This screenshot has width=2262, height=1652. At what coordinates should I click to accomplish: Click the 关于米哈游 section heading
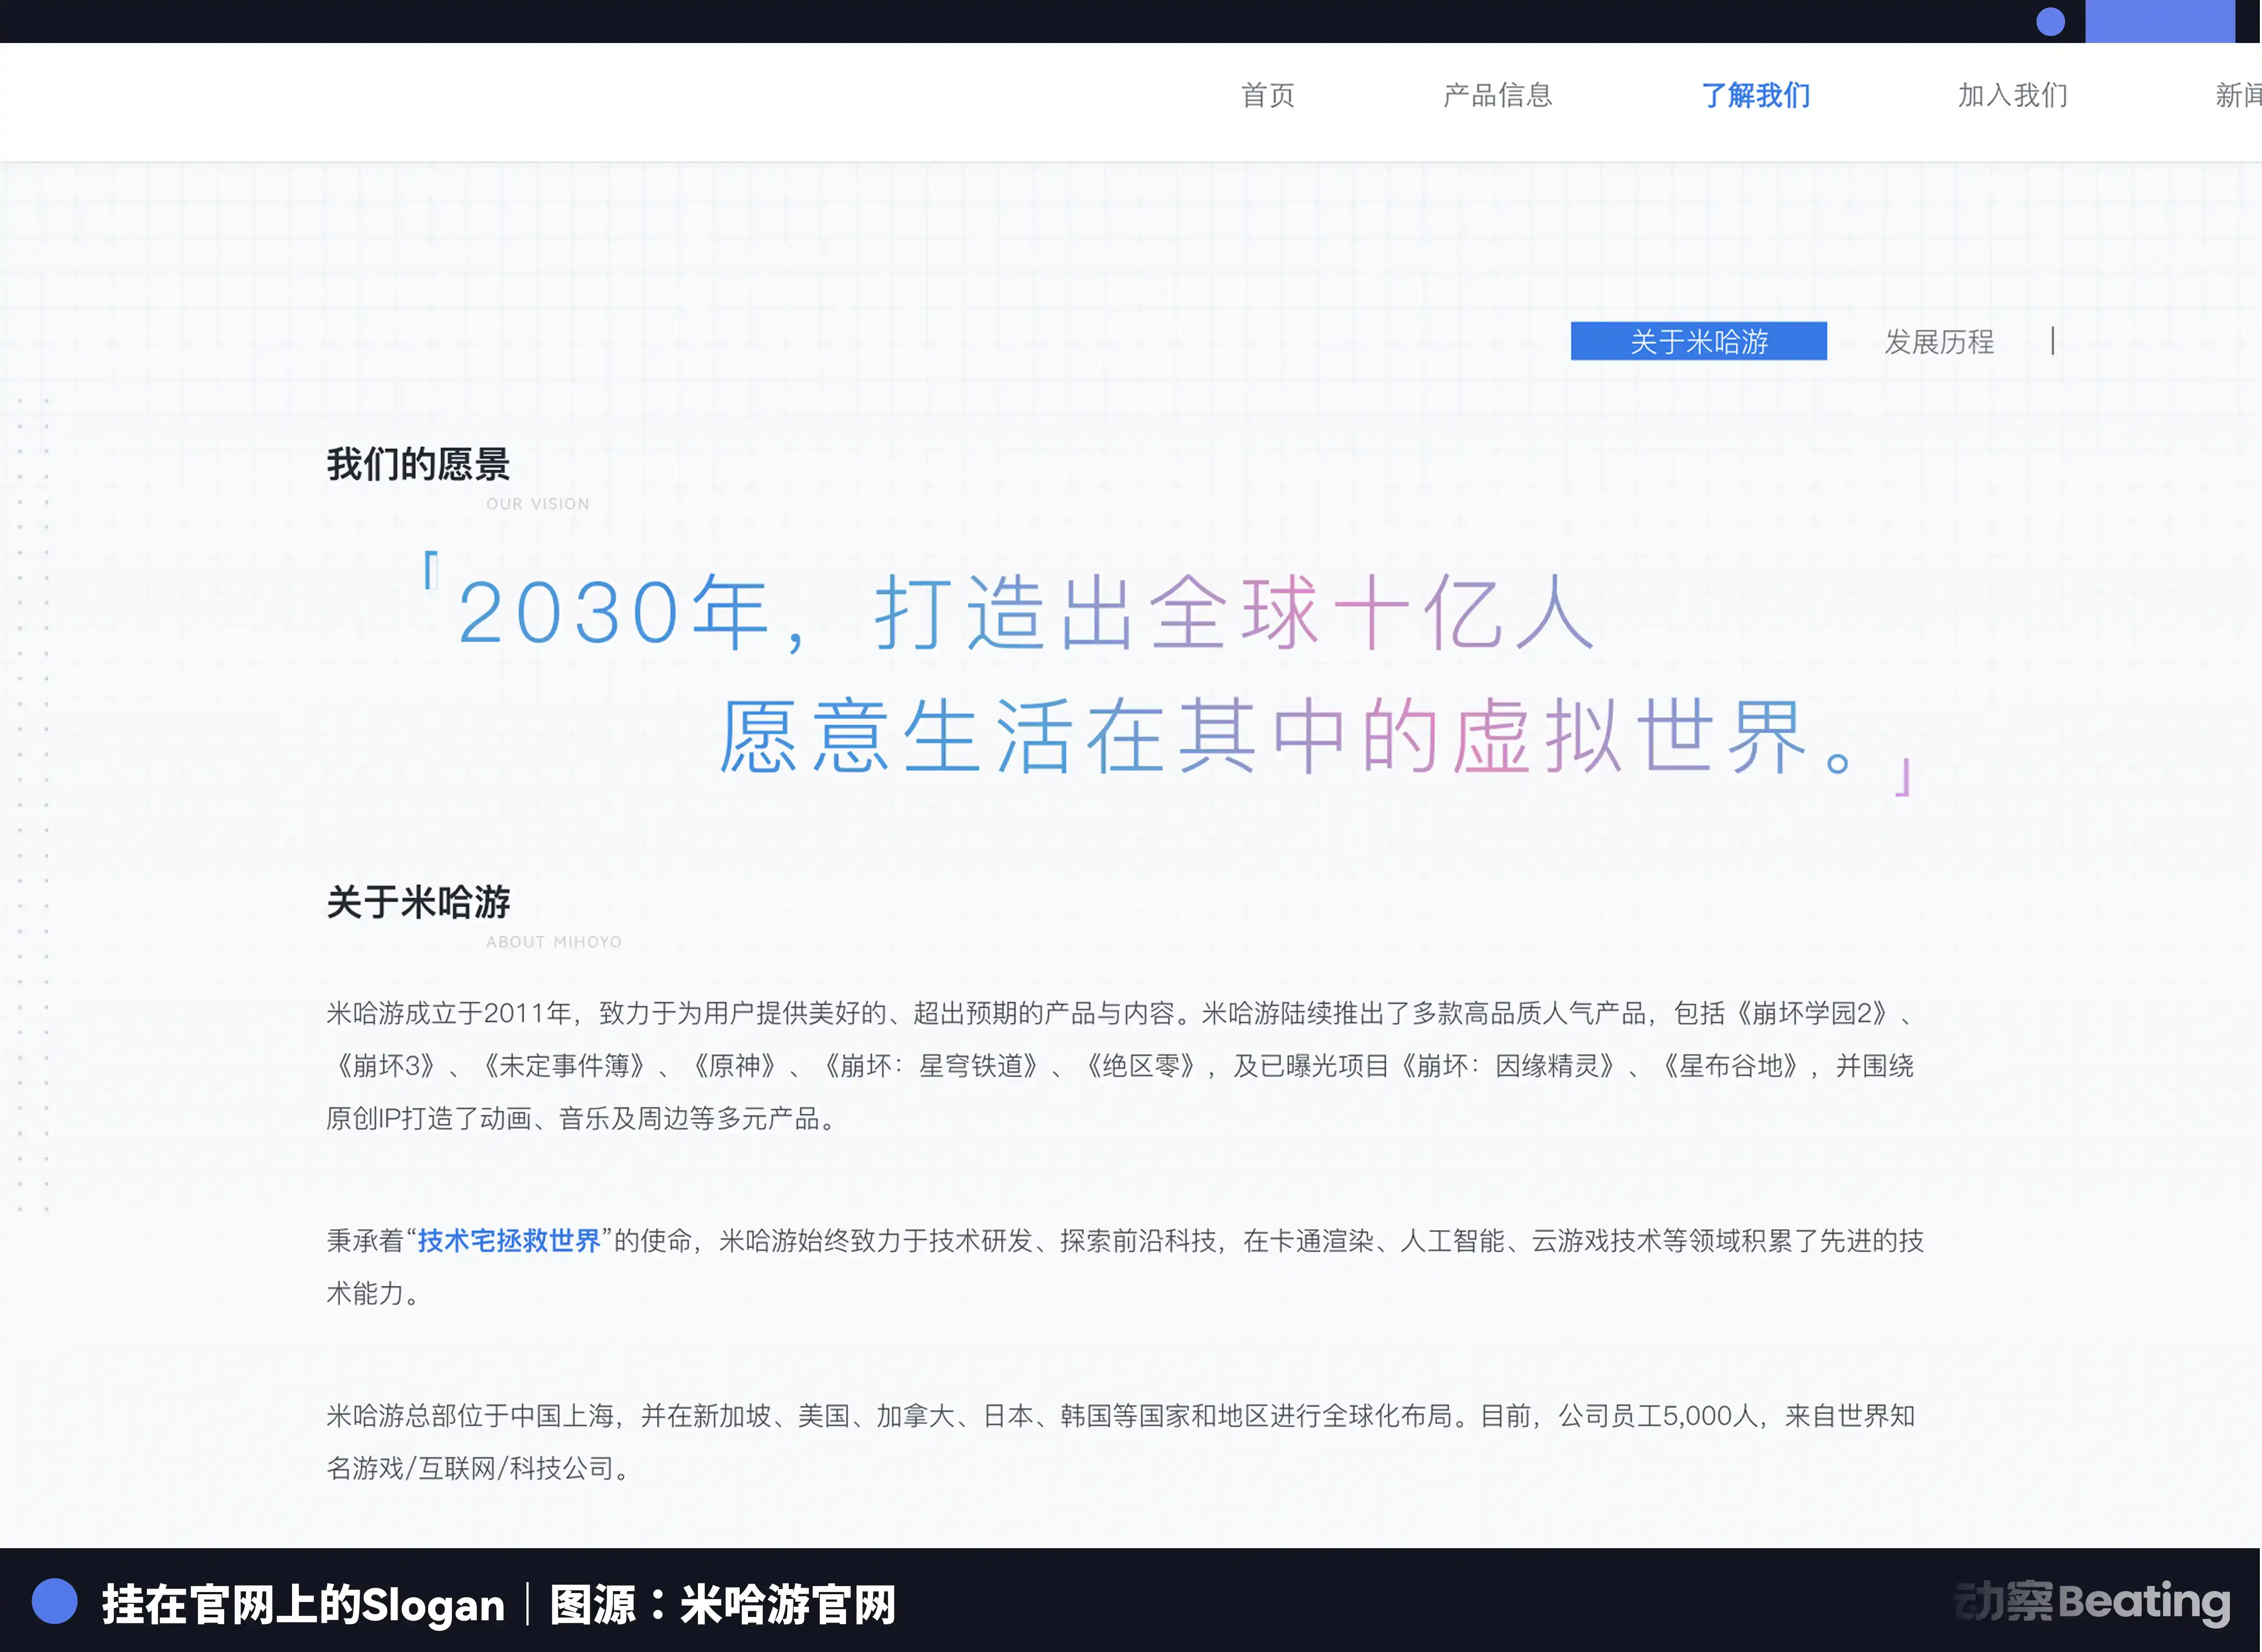[x=418, y=902]
